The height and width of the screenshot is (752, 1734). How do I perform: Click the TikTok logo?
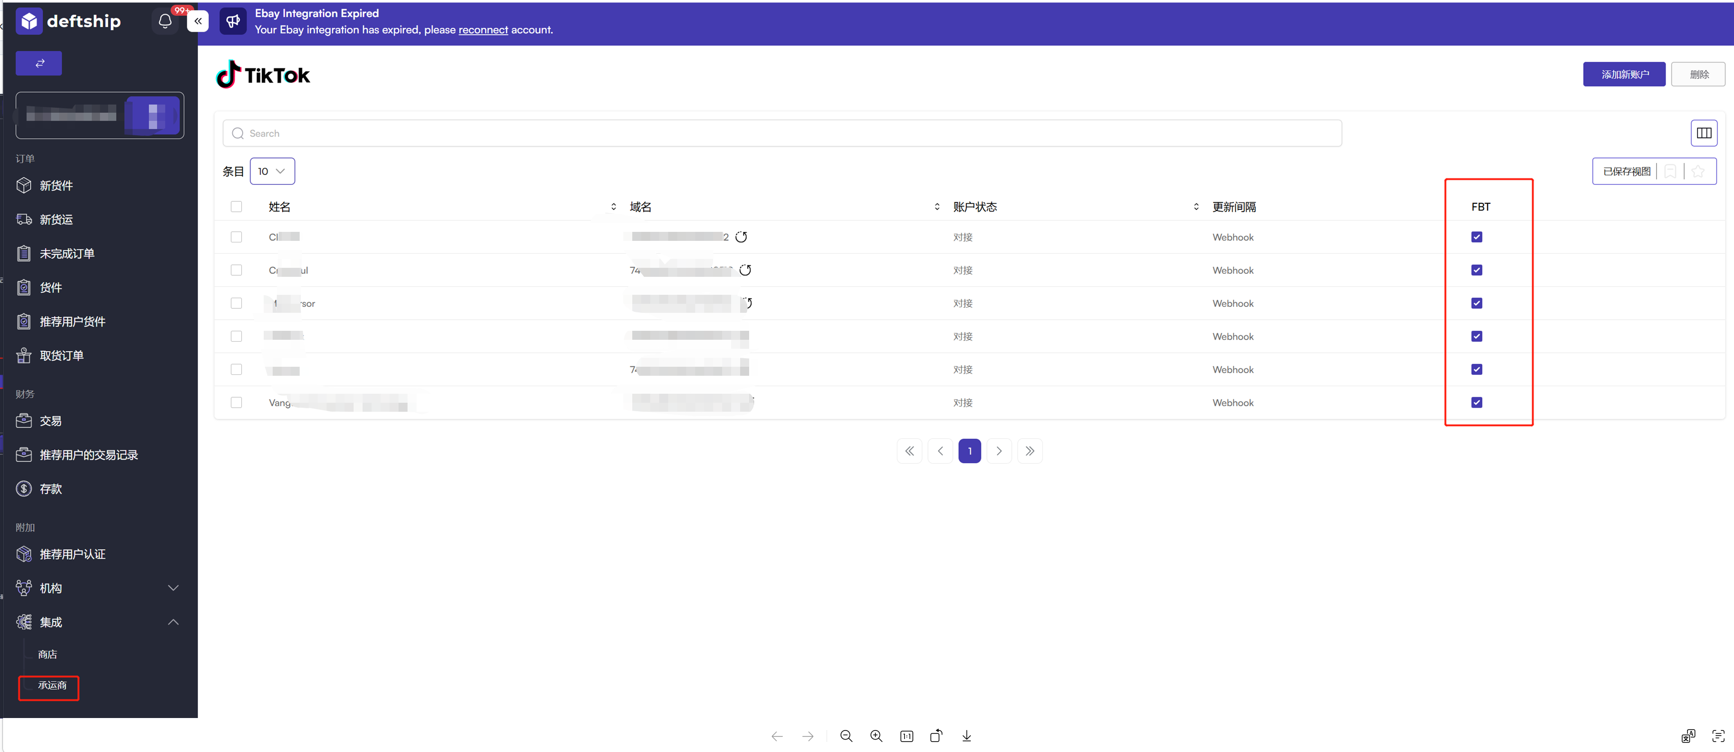point(263,74)
